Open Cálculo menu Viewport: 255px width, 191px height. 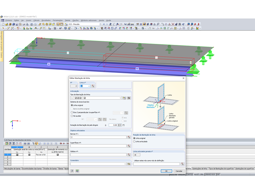[36, 20]
